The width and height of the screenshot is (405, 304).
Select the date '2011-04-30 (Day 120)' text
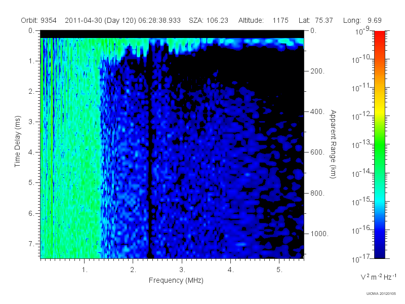coord(100,20)
